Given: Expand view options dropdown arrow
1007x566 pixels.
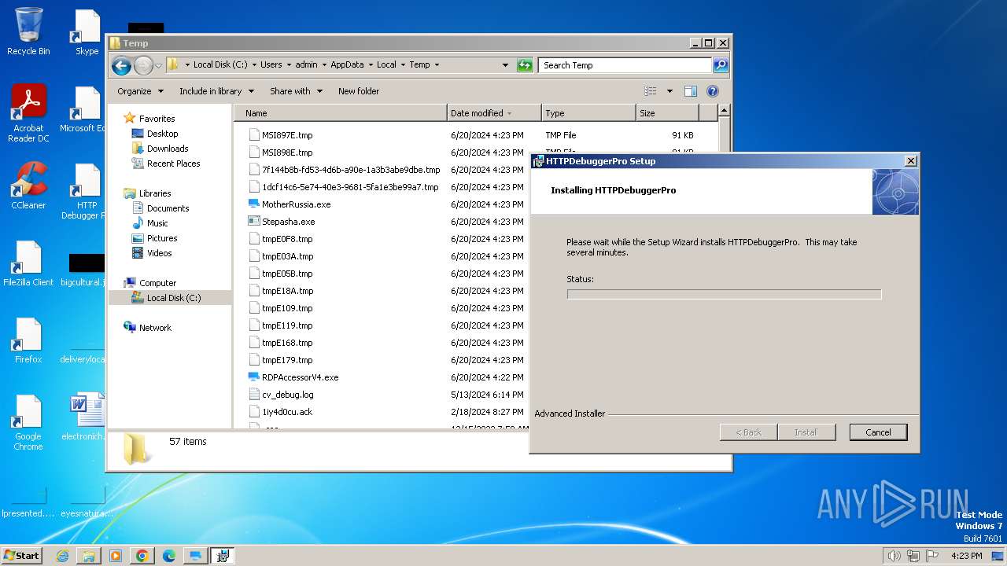Looking at the screenshot, I should [669, 91].
